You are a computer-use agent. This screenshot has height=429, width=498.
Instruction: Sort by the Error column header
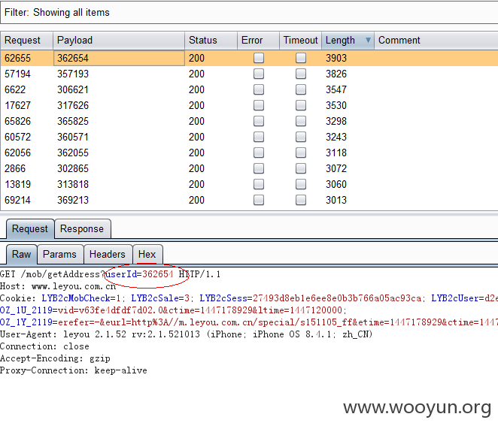(258, 41)
